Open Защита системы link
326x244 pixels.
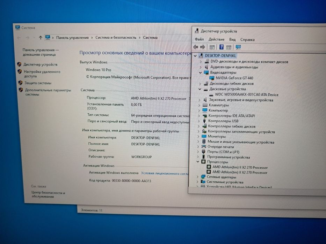tap(38, 83)
